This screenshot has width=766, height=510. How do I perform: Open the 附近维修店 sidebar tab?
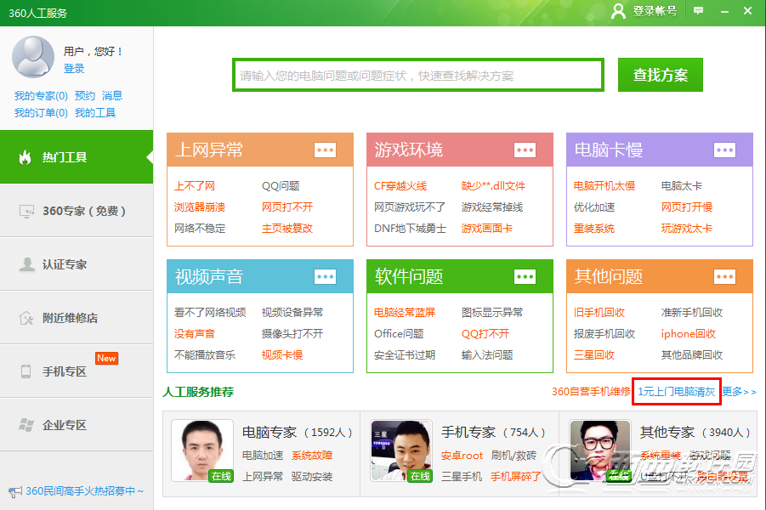point(77,318)
